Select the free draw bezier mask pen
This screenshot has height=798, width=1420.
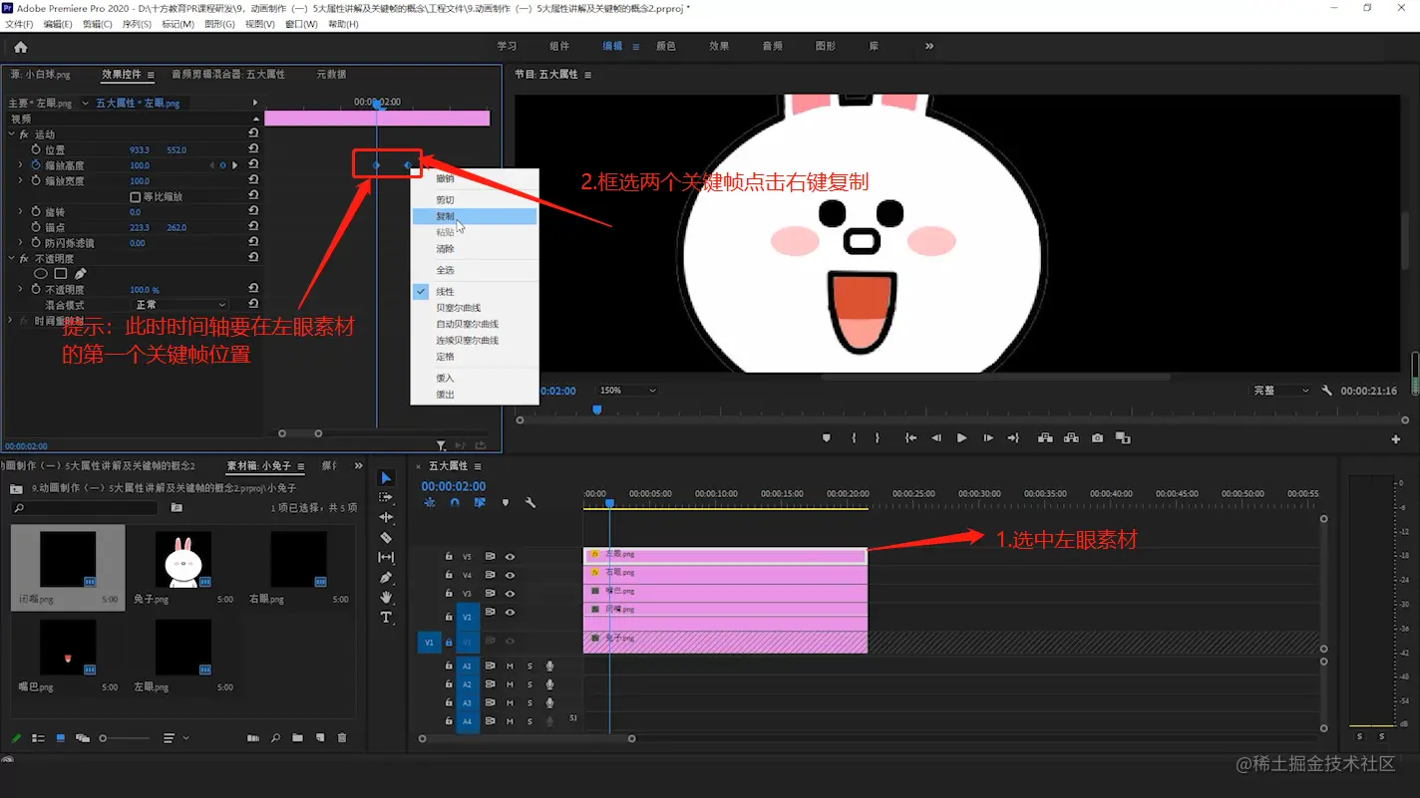[x=80, y=274]
